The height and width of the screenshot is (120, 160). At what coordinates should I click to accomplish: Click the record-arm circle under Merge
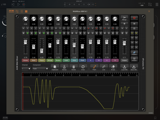coord(124,24)
